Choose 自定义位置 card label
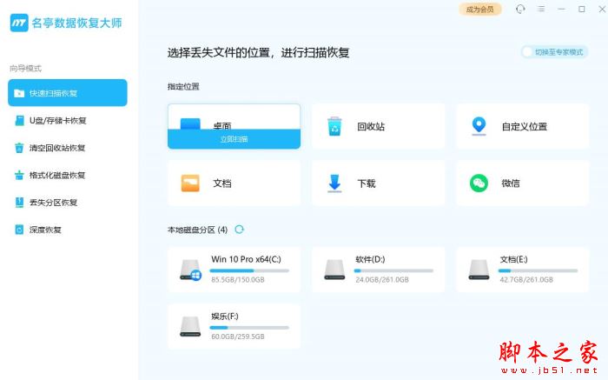 click(525, 127)
